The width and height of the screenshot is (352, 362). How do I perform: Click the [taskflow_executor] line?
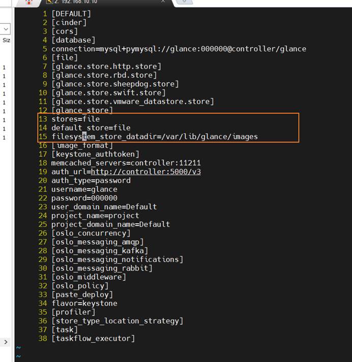point(93,339)
